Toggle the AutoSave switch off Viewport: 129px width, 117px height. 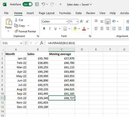tap(27, 4)
